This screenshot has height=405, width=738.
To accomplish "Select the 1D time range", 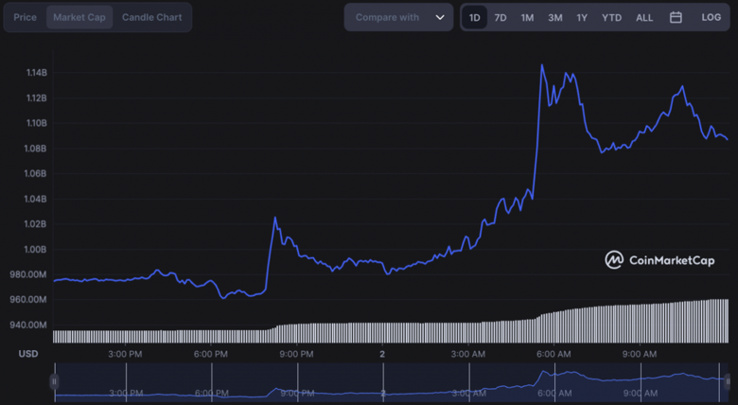I will pos(474,17).
